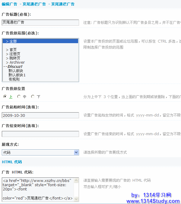The image size is (181, 204).
Task: Select 默认版块1 under Discuz! group
Action: 17,75
